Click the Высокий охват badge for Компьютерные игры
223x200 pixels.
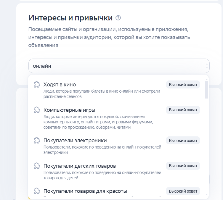point(183,110)
